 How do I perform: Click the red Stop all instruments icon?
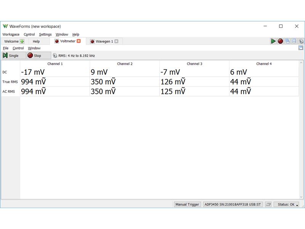coord(280,41)
